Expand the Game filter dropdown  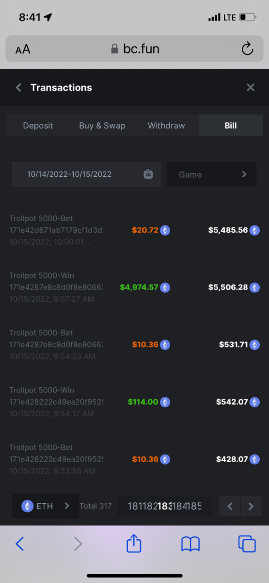[x=212, y=174]
